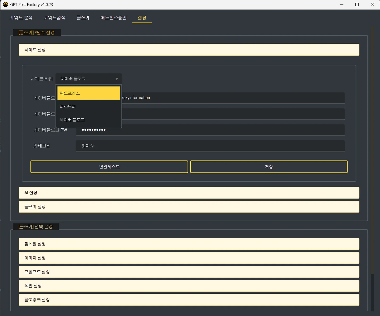This screenshot has width=380, height=316.
Task: Choose 티스토리 from the dropdown list
Action: tap(89, 106)
